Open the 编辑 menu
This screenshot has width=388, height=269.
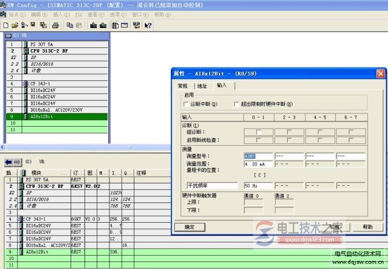(x=39, y=15)
